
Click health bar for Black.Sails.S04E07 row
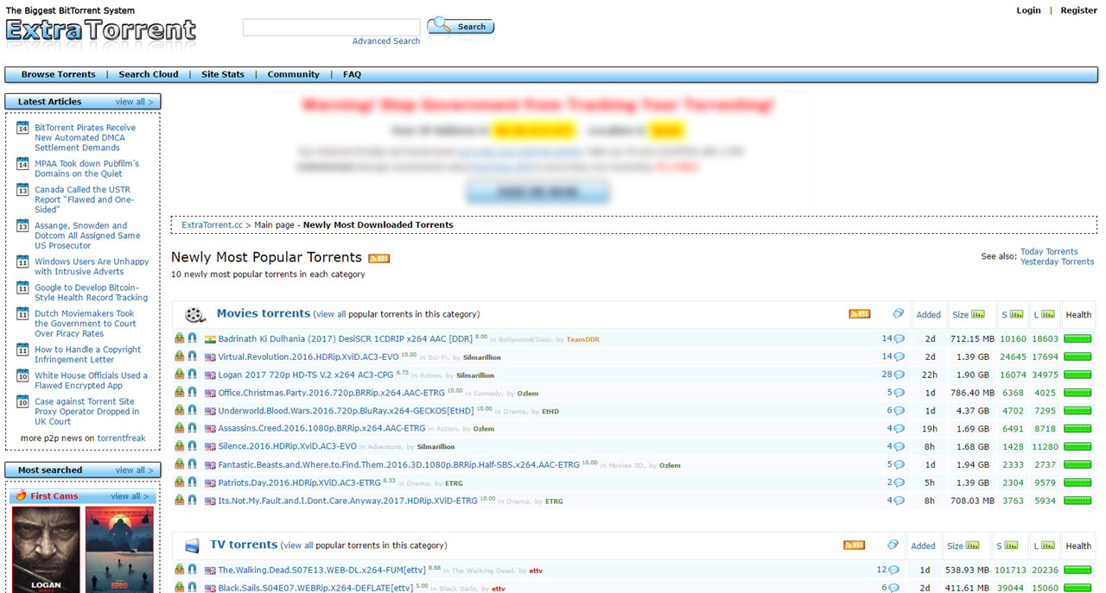point(1077,588)
